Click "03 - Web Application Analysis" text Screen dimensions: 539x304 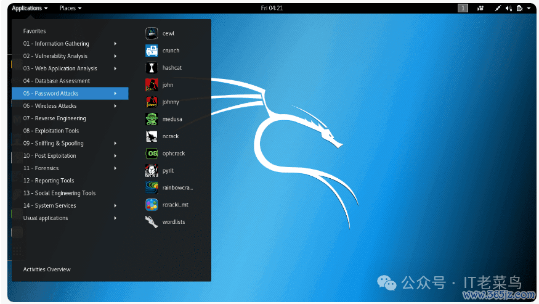60,68
